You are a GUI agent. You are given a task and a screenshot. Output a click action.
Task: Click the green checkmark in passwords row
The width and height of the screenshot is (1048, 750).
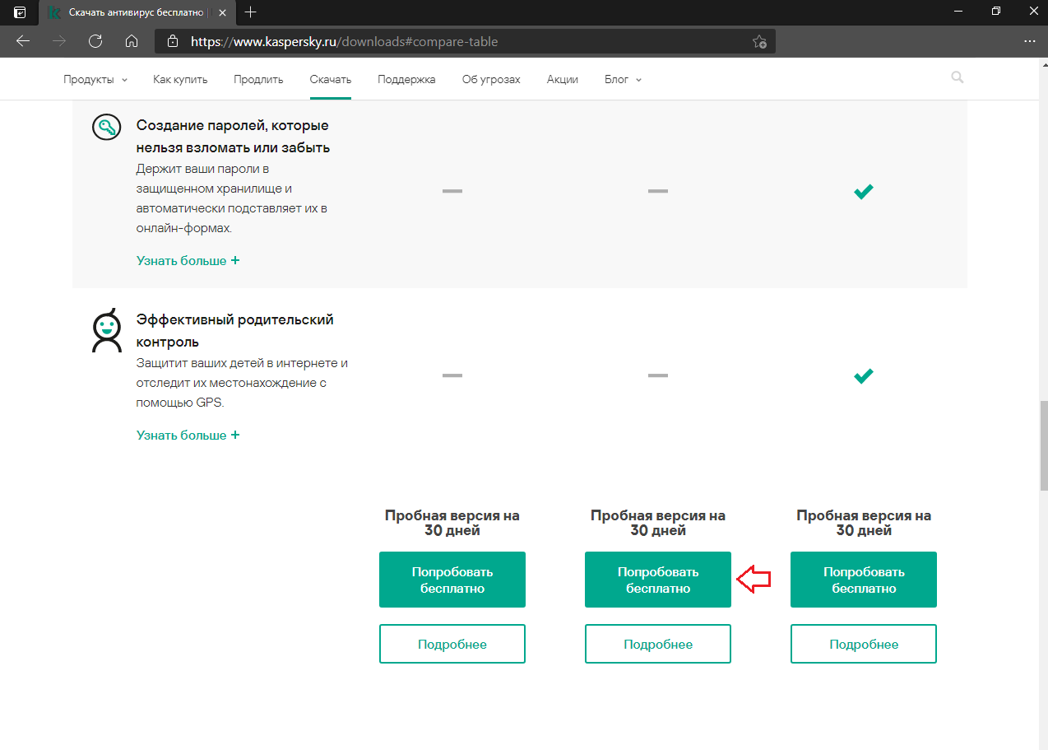863,192
